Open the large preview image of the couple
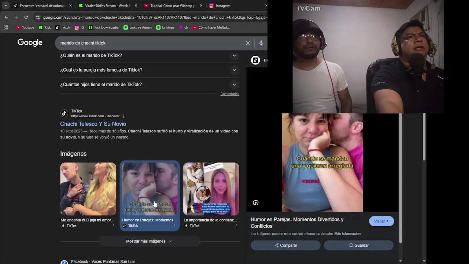The image size is (469, 264). 322,162
